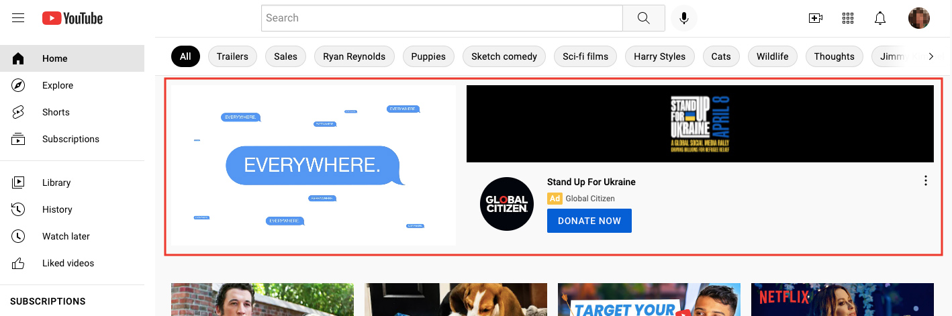This screenshot has height=316, width=952.
Task: Click the Global Citizen channel logo
Action: pos(507,204)
